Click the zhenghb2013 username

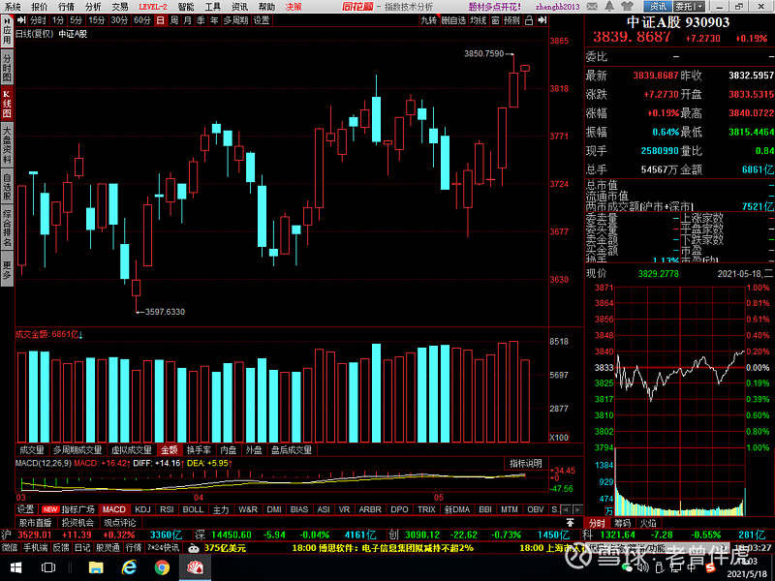558,7
